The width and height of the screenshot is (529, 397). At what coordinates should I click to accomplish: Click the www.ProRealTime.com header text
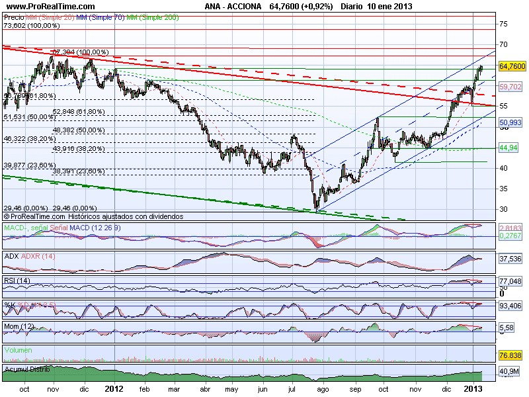pos(51,7)
